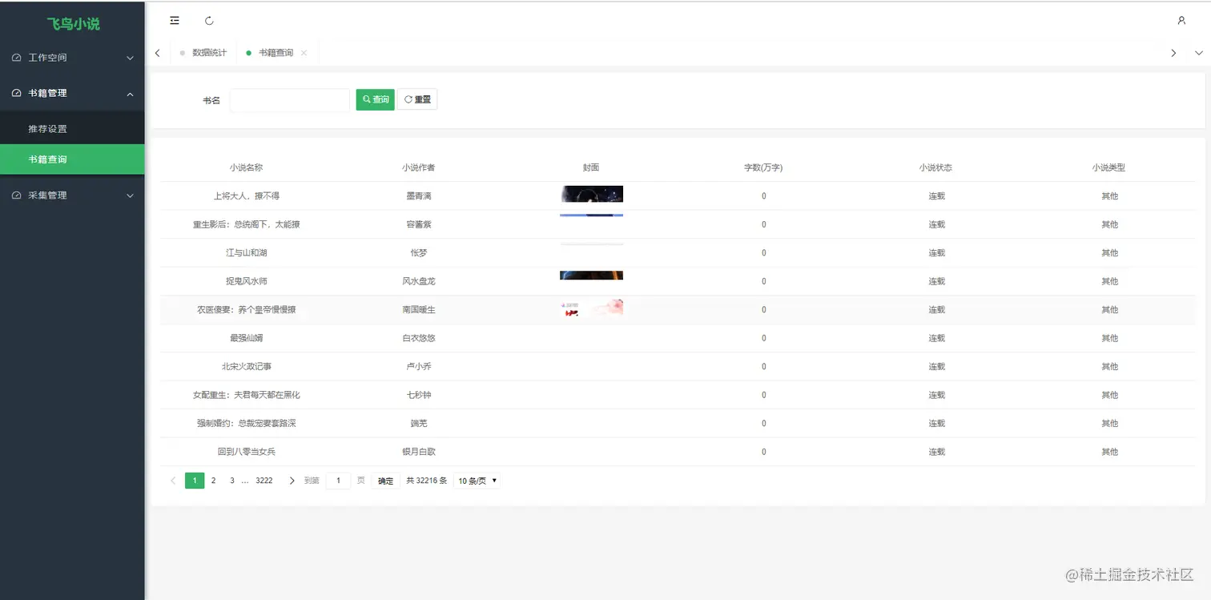
Task: Click the 重置 reset button
Action: click(417, 99)
